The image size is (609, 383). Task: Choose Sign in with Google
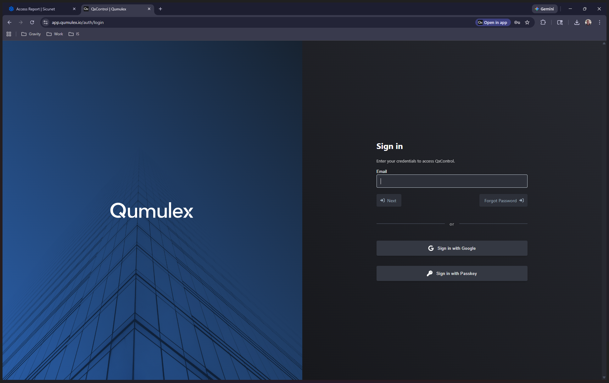point(452,249)
